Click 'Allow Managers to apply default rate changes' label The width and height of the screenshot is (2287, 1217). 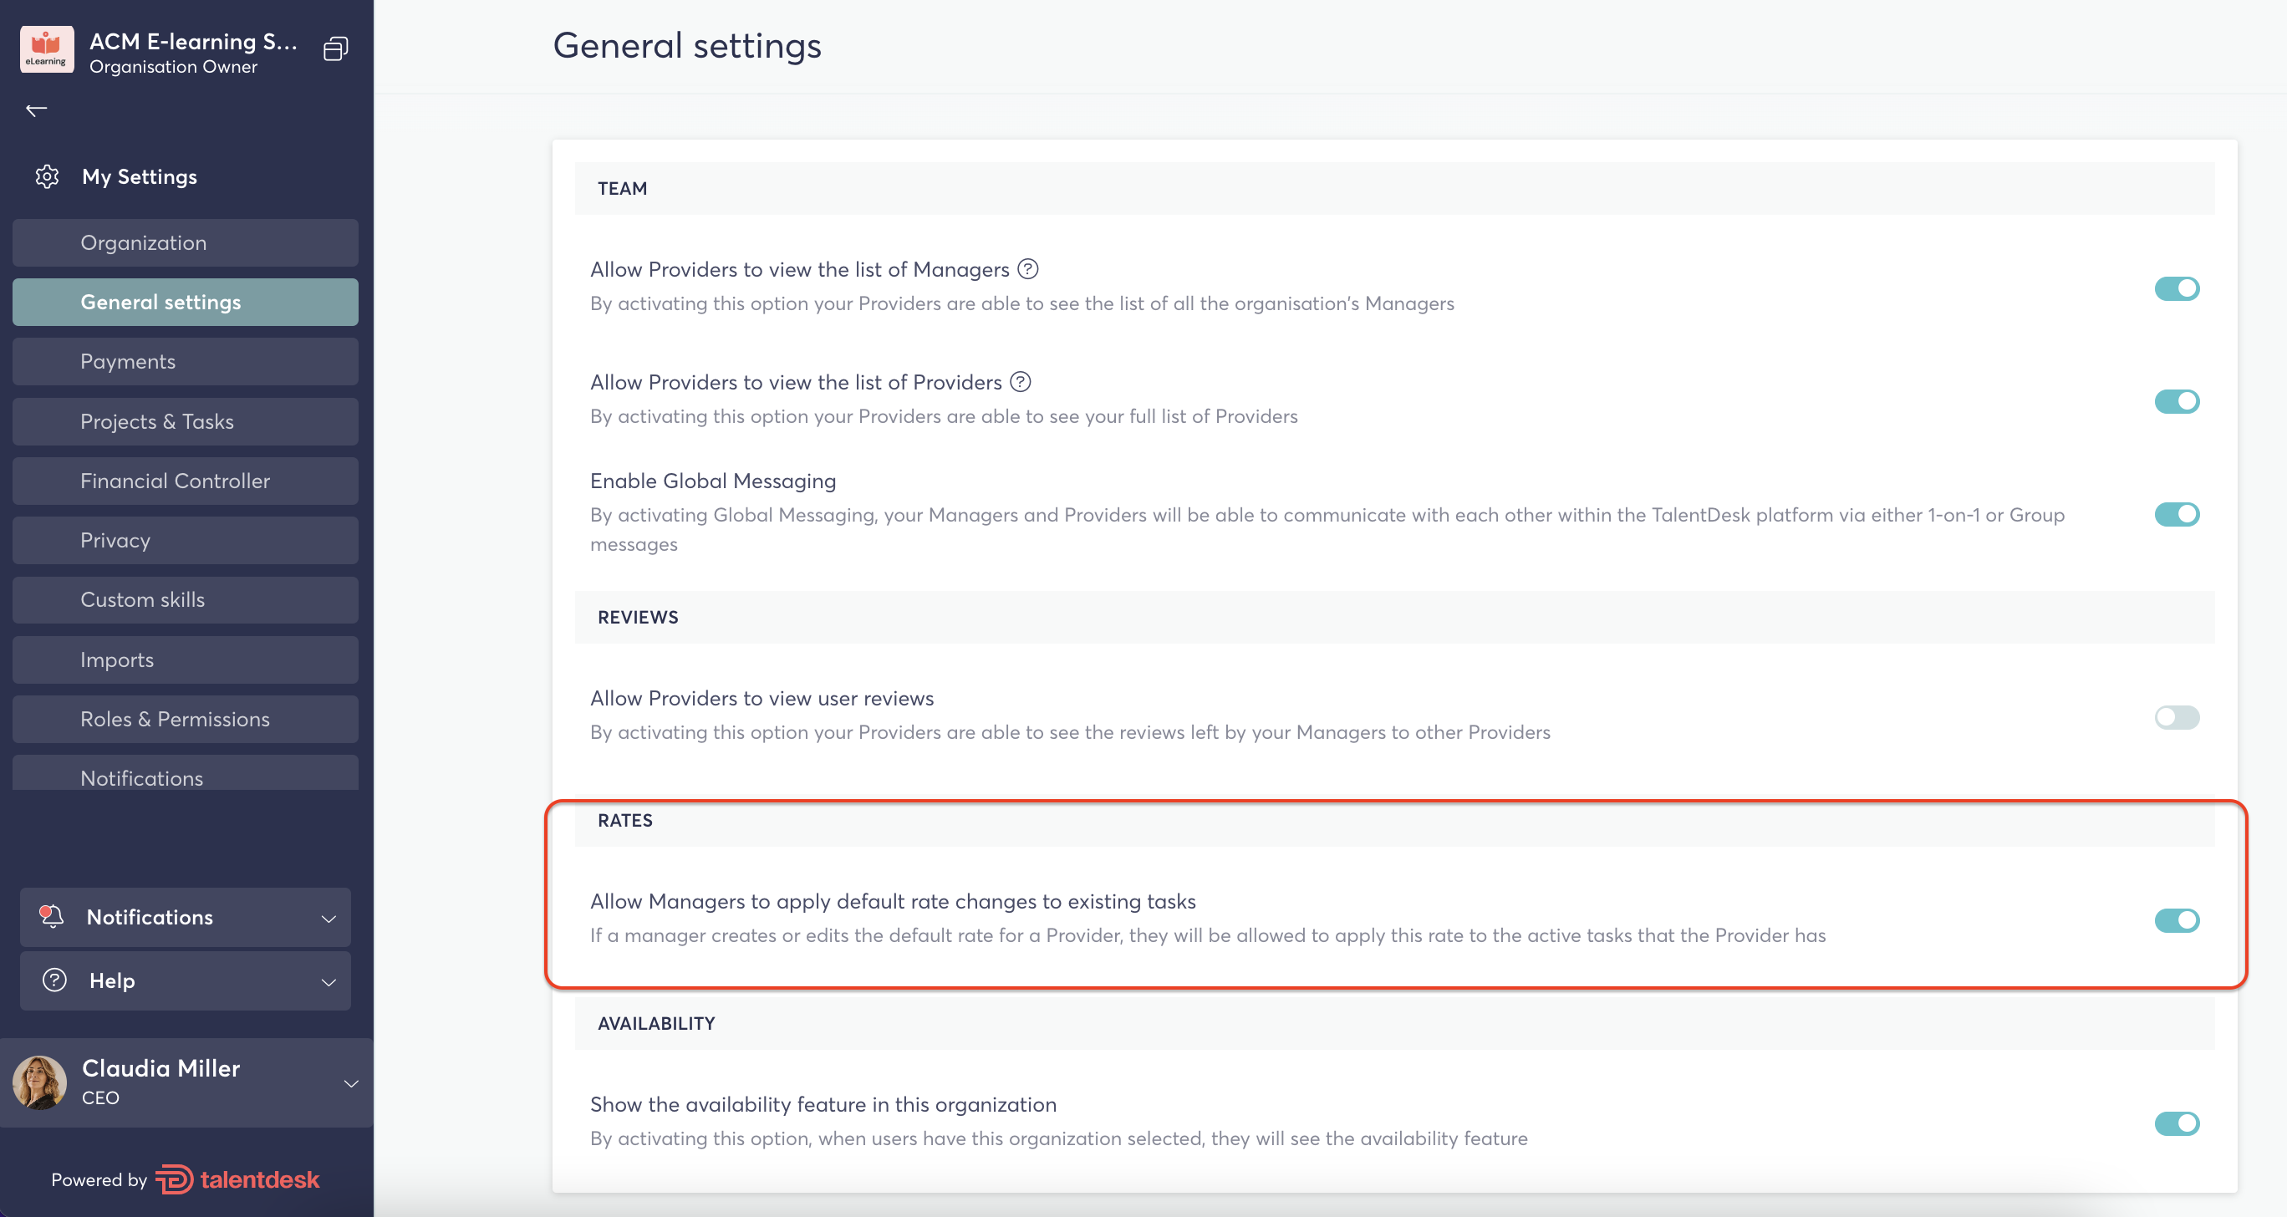893,901
